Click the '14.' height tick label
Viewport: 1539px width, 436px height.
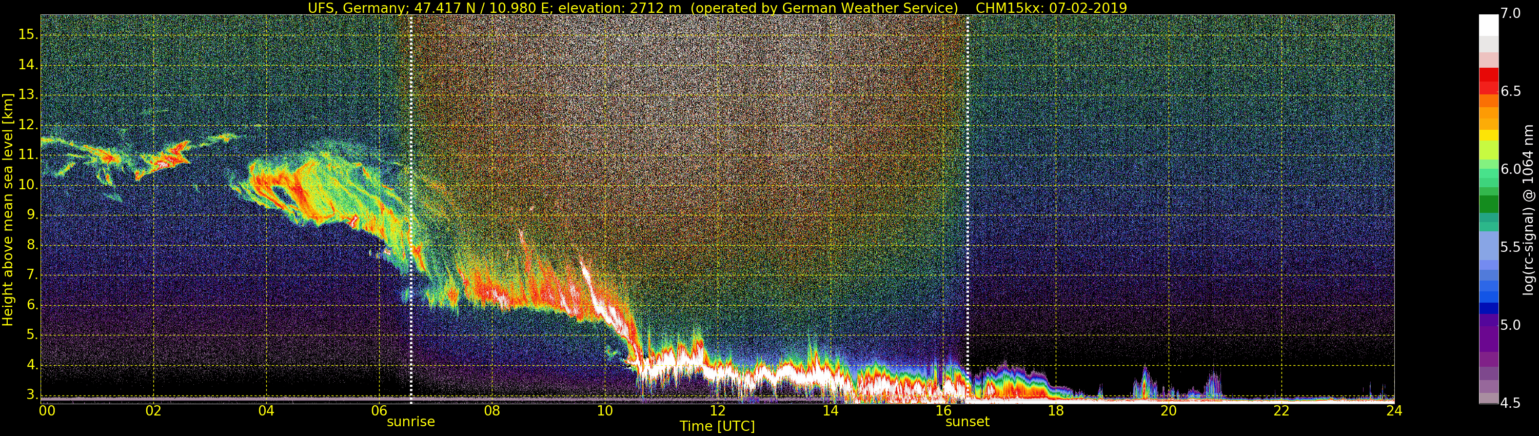coord(28,65)
